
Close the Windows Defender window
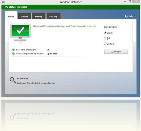[x=136, y=1]
